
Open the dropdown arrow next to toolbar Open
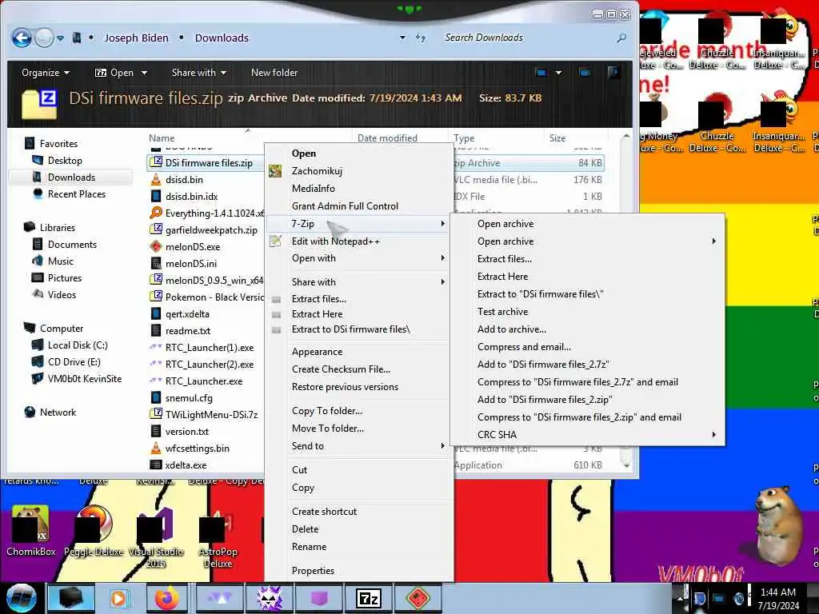coord(144,73)
